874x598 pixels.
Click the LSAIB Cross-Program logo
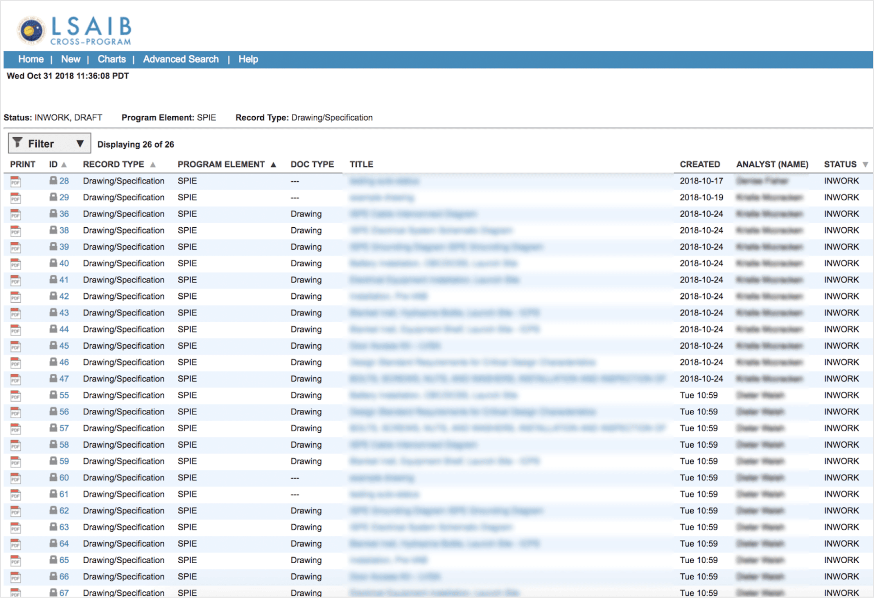tap(75, 30)
